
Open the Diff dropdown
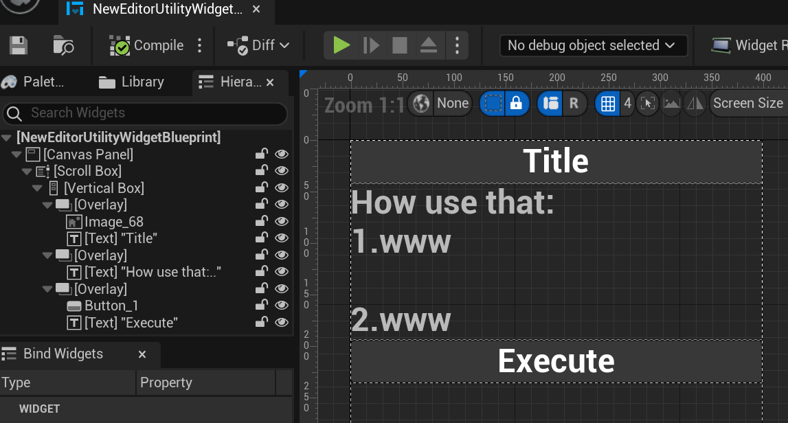[258, 45]
